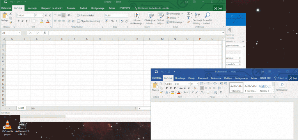The width and height of the screenshot is (298, 140).
Task: Toggle bottom align in Excel
Action: [x=63, y=15]
